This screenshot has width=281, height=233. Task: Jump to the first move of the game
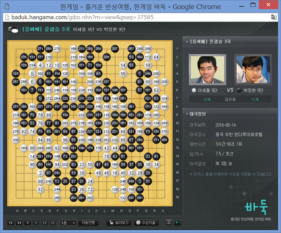(11, 223)
